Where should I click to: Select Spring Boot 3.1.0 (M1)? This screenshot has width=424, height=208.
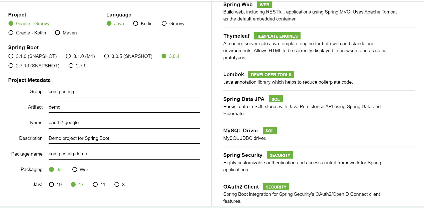80,56
